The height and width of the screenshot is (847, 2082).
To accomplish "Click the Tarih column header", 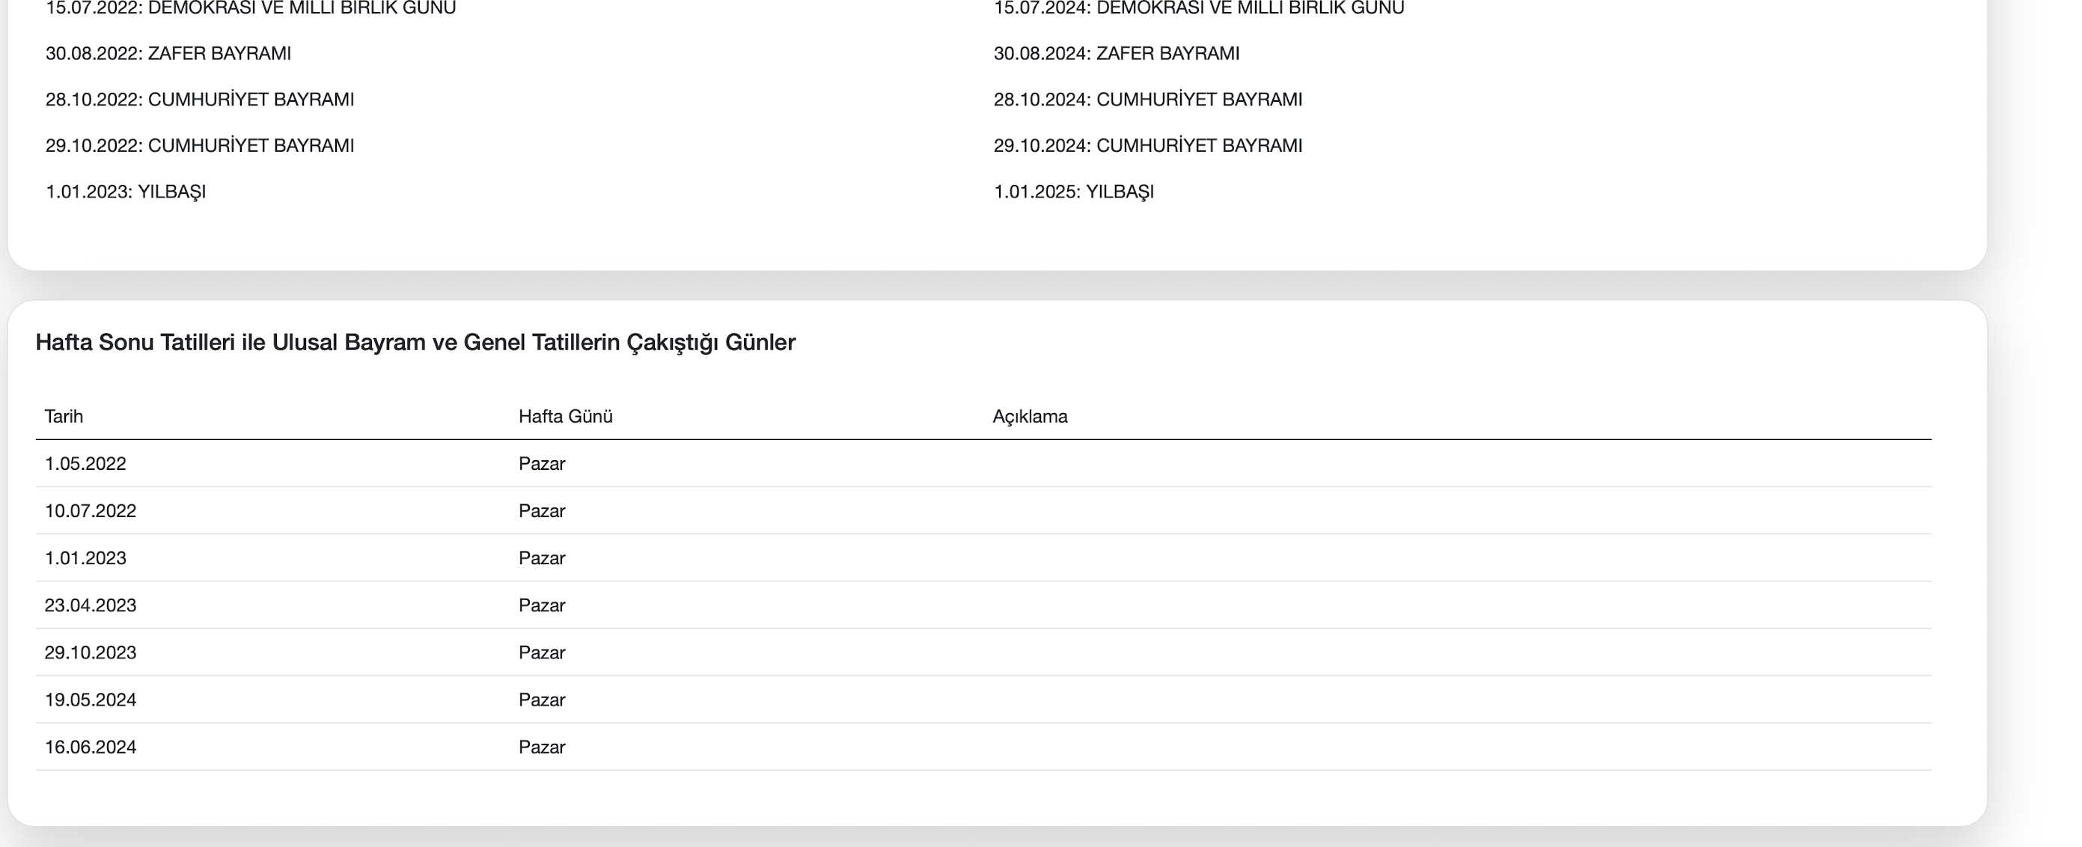I will [x=64, y=416].
